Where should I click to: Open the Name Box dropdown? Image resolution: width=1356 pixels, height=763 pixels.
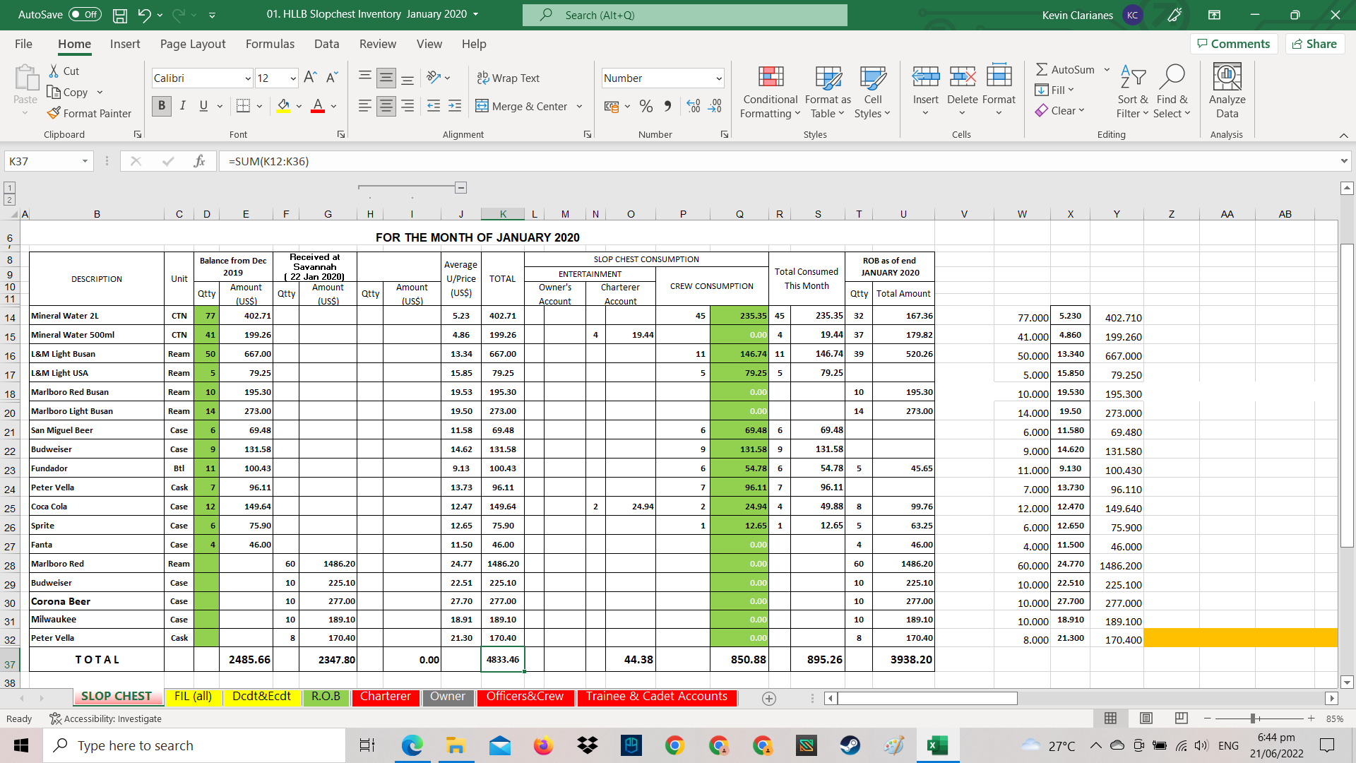pos(85,161)
